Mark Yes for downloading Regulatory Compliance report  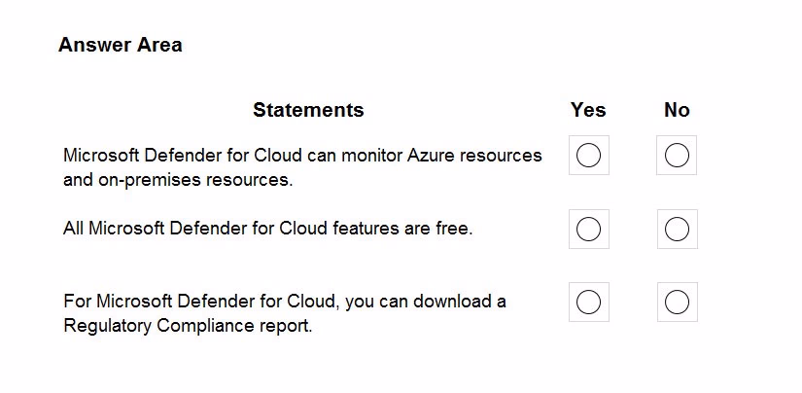click(589, 302)
